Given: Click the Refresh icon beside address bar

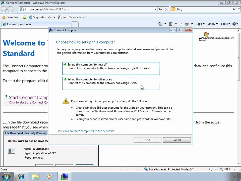Looking at the screenshot, I should (x=160, y=9).
